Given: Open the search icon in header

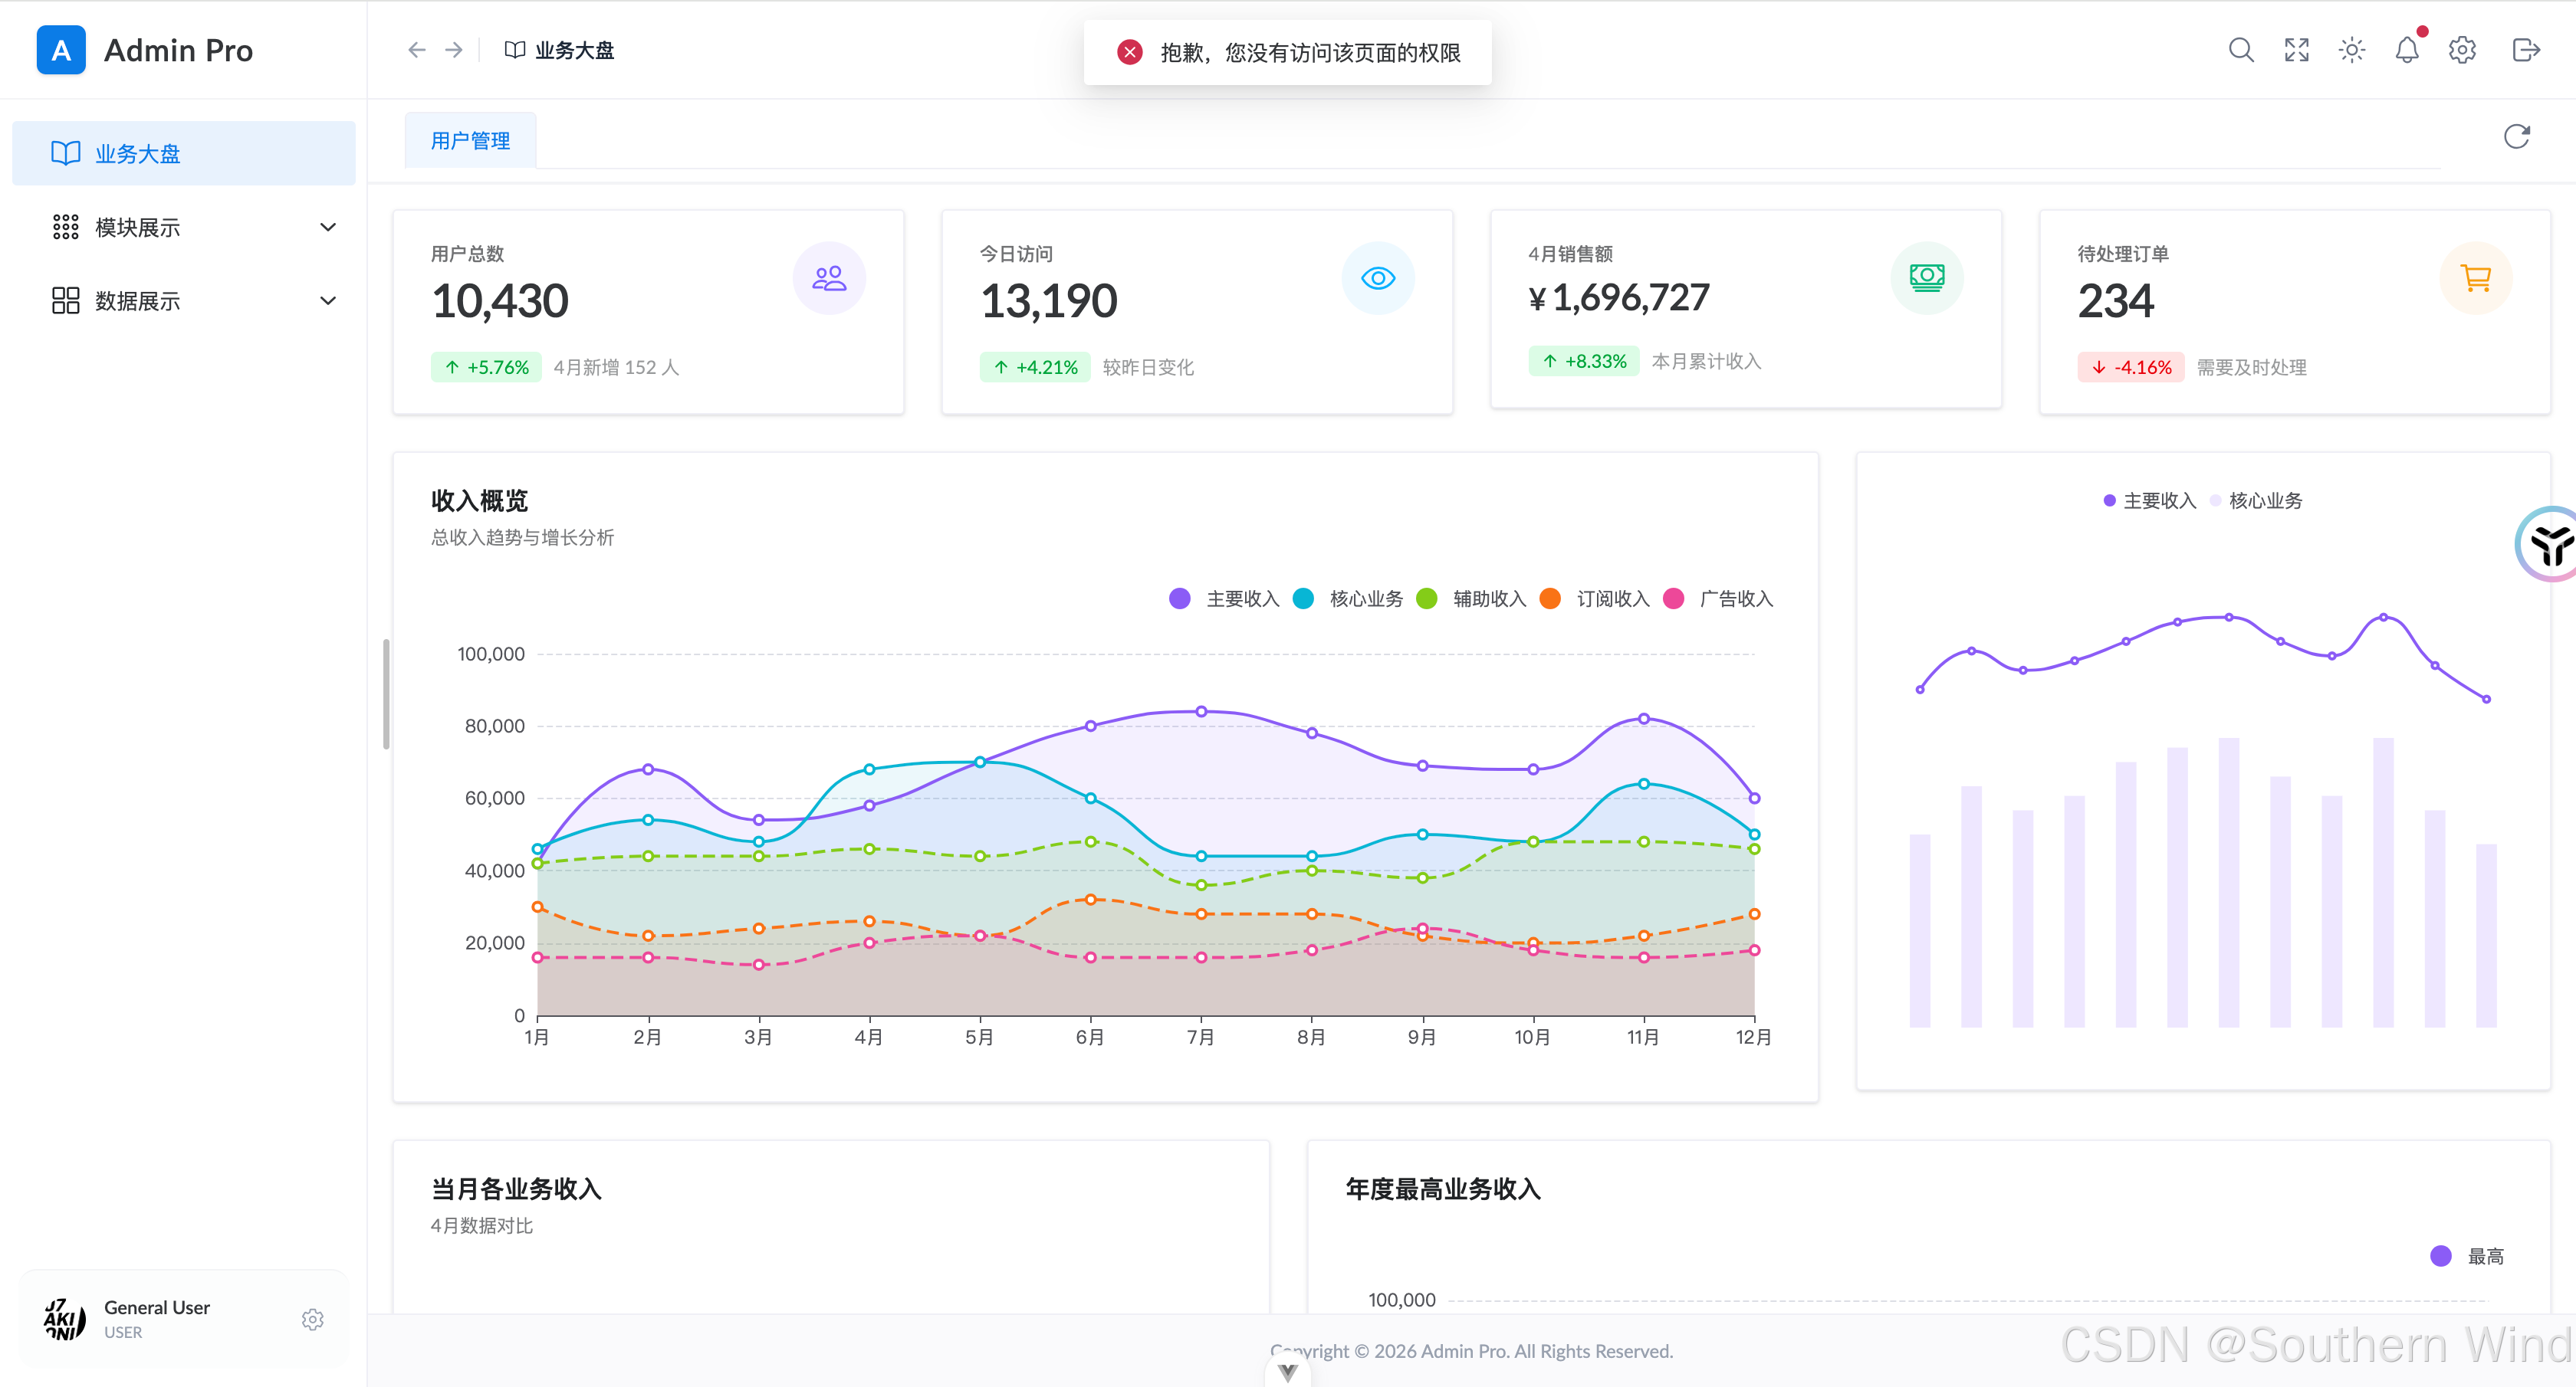Looking at the screenshot, I should [2240, 50].
